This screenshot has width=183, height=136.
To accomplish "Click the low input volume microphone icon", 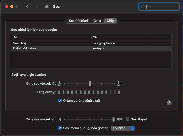I will [59, 83].
